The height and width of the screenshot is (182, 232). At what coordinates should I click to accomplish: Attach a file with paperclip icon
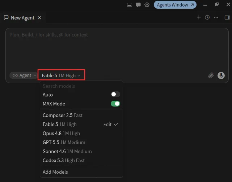pos(211,75)
